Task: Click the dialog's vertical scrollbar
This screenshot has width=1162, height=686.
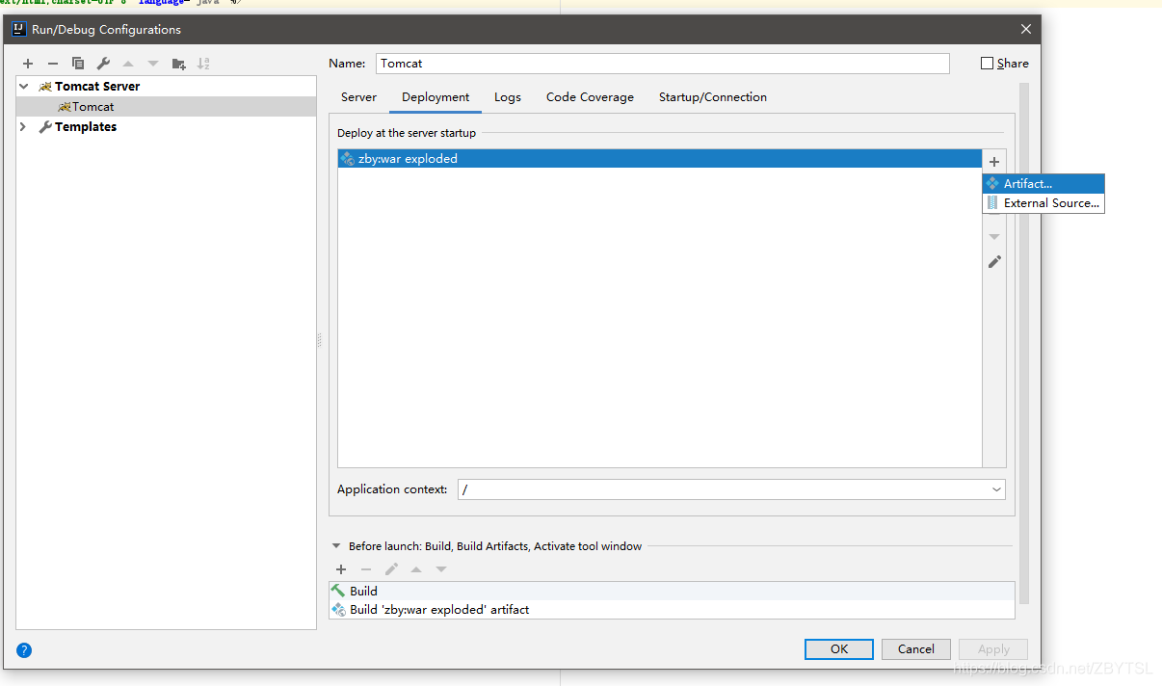Action: pyautogui.click(x=1024, y=342)
